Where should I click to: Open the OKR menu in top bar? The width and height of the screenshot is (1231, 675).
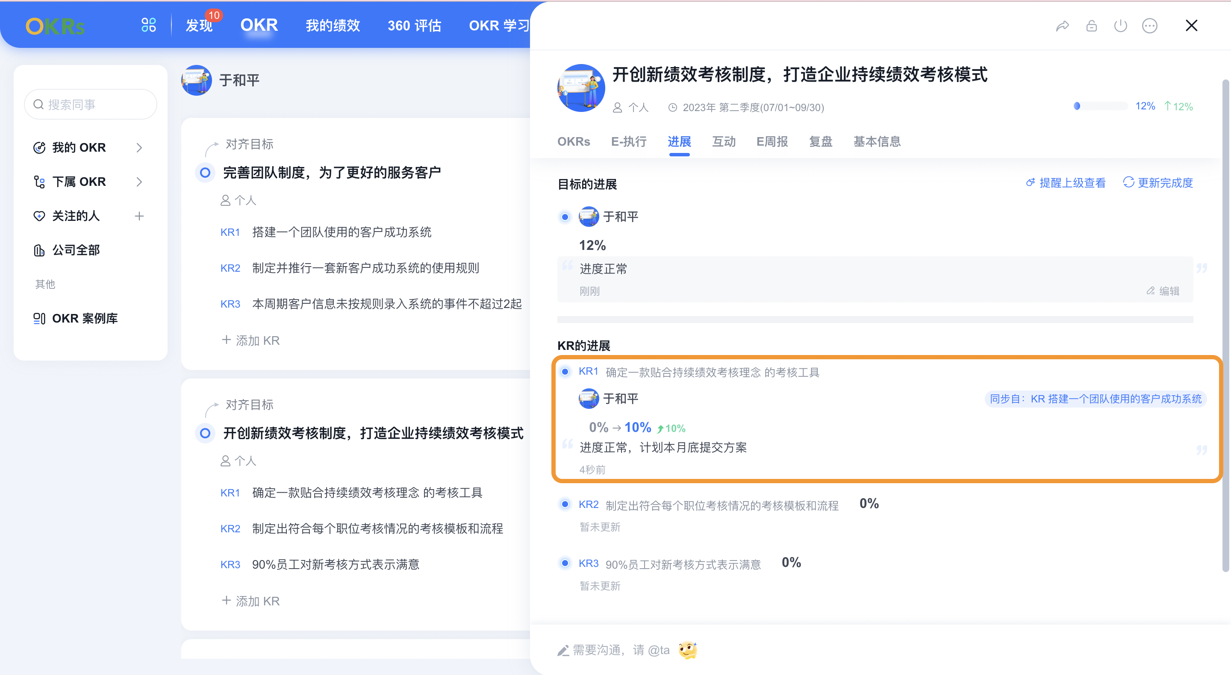click(x=259, y=25)
